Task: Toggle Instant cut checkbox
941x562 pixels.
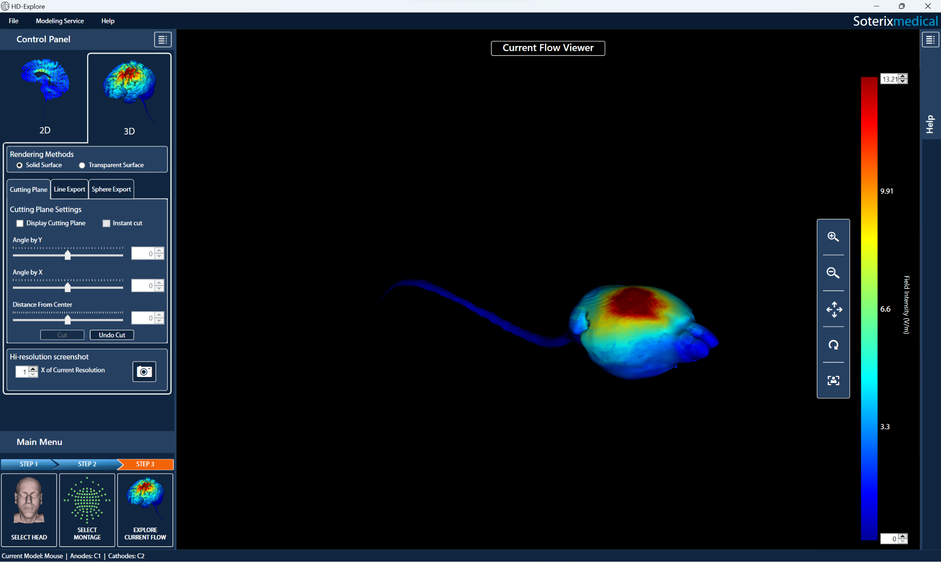Action: (x=106, y=224)
